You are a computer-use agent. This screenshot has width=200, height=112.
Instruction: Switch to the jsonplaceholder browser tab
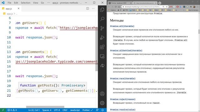click(x=145, y=3)
